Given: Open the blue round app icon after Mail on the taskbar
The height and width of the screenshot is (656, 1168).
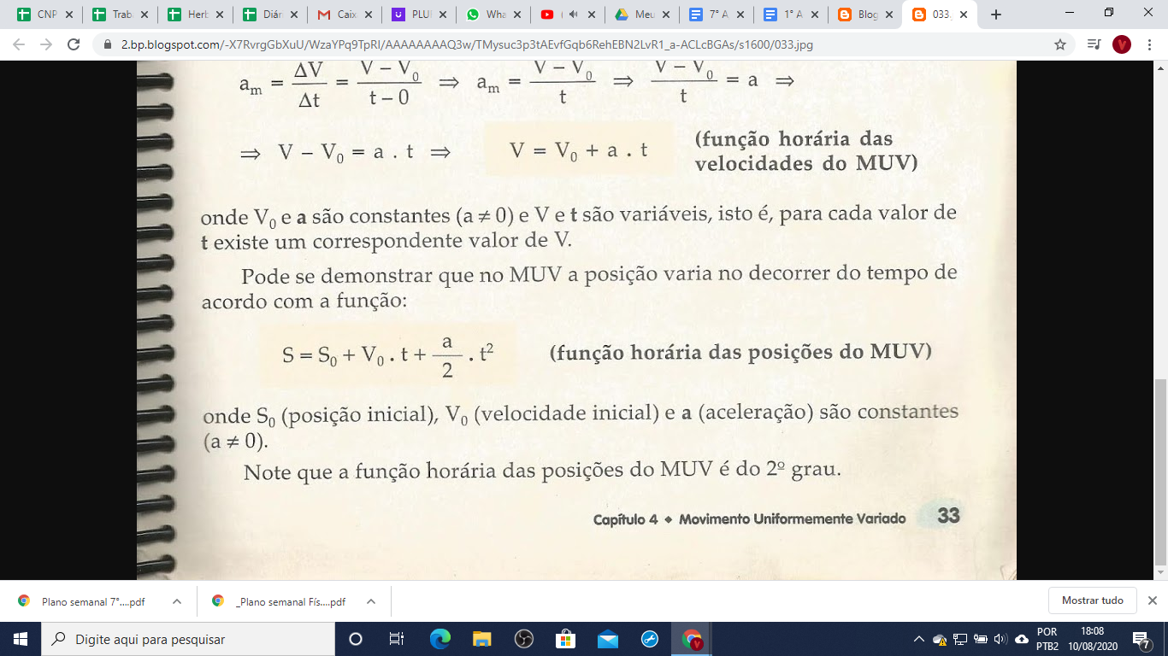Looking at the screenshot, I should [x=650, y=639].
